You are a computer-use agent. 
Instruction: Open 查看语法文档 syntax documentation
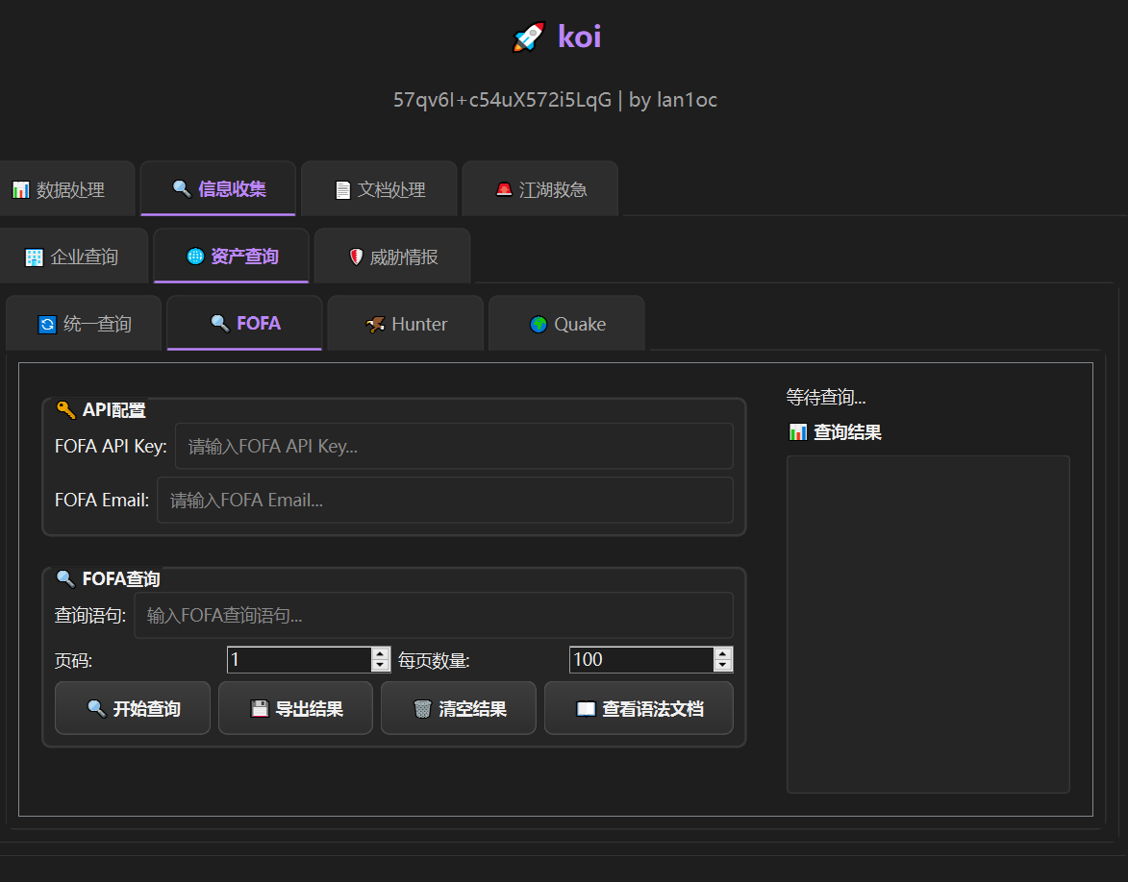coord(639,709)
